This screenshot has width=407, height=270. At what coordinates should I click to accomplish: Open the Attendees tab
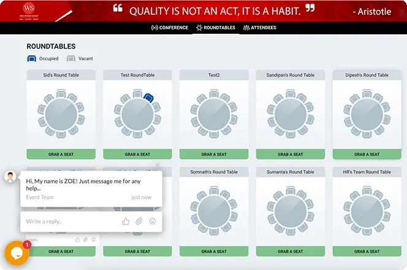pos(259,28)
